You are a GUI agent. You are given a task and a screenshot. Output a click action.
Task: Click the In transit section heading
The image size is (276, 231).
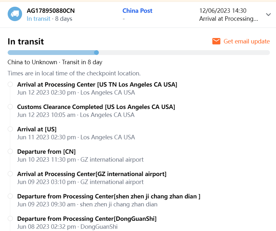(x=26, y=42)
